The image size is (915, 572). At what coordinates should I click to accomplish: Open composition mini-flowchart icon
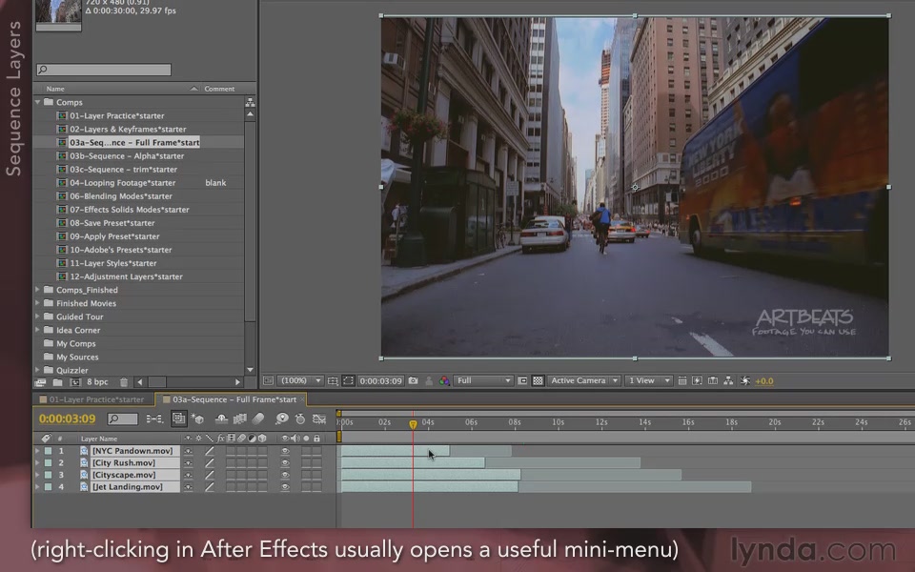154,419
